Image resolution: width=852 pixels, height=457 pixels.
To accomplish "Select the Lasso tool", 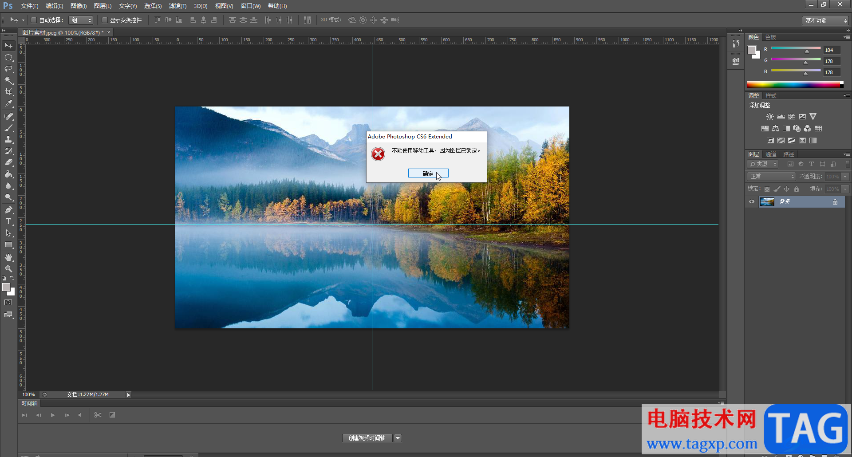I will point(8,69).
